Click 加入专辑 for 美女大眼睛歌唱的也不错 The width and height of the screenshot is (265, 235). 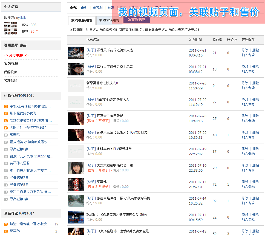[248, 170]
